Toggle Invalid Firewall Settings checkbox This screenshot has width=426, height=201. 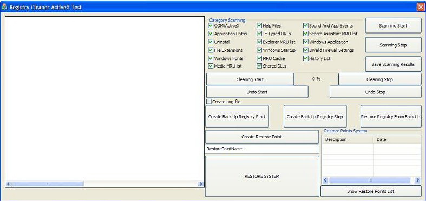tap(306, 50)
